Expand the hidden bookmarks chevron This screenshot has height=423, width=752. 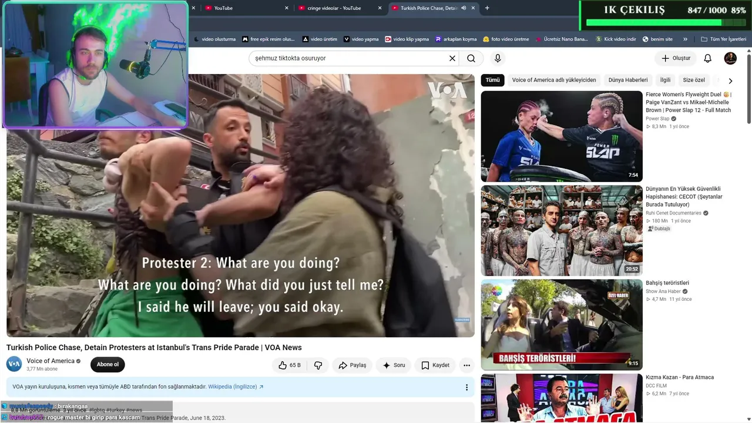(685, 39)
